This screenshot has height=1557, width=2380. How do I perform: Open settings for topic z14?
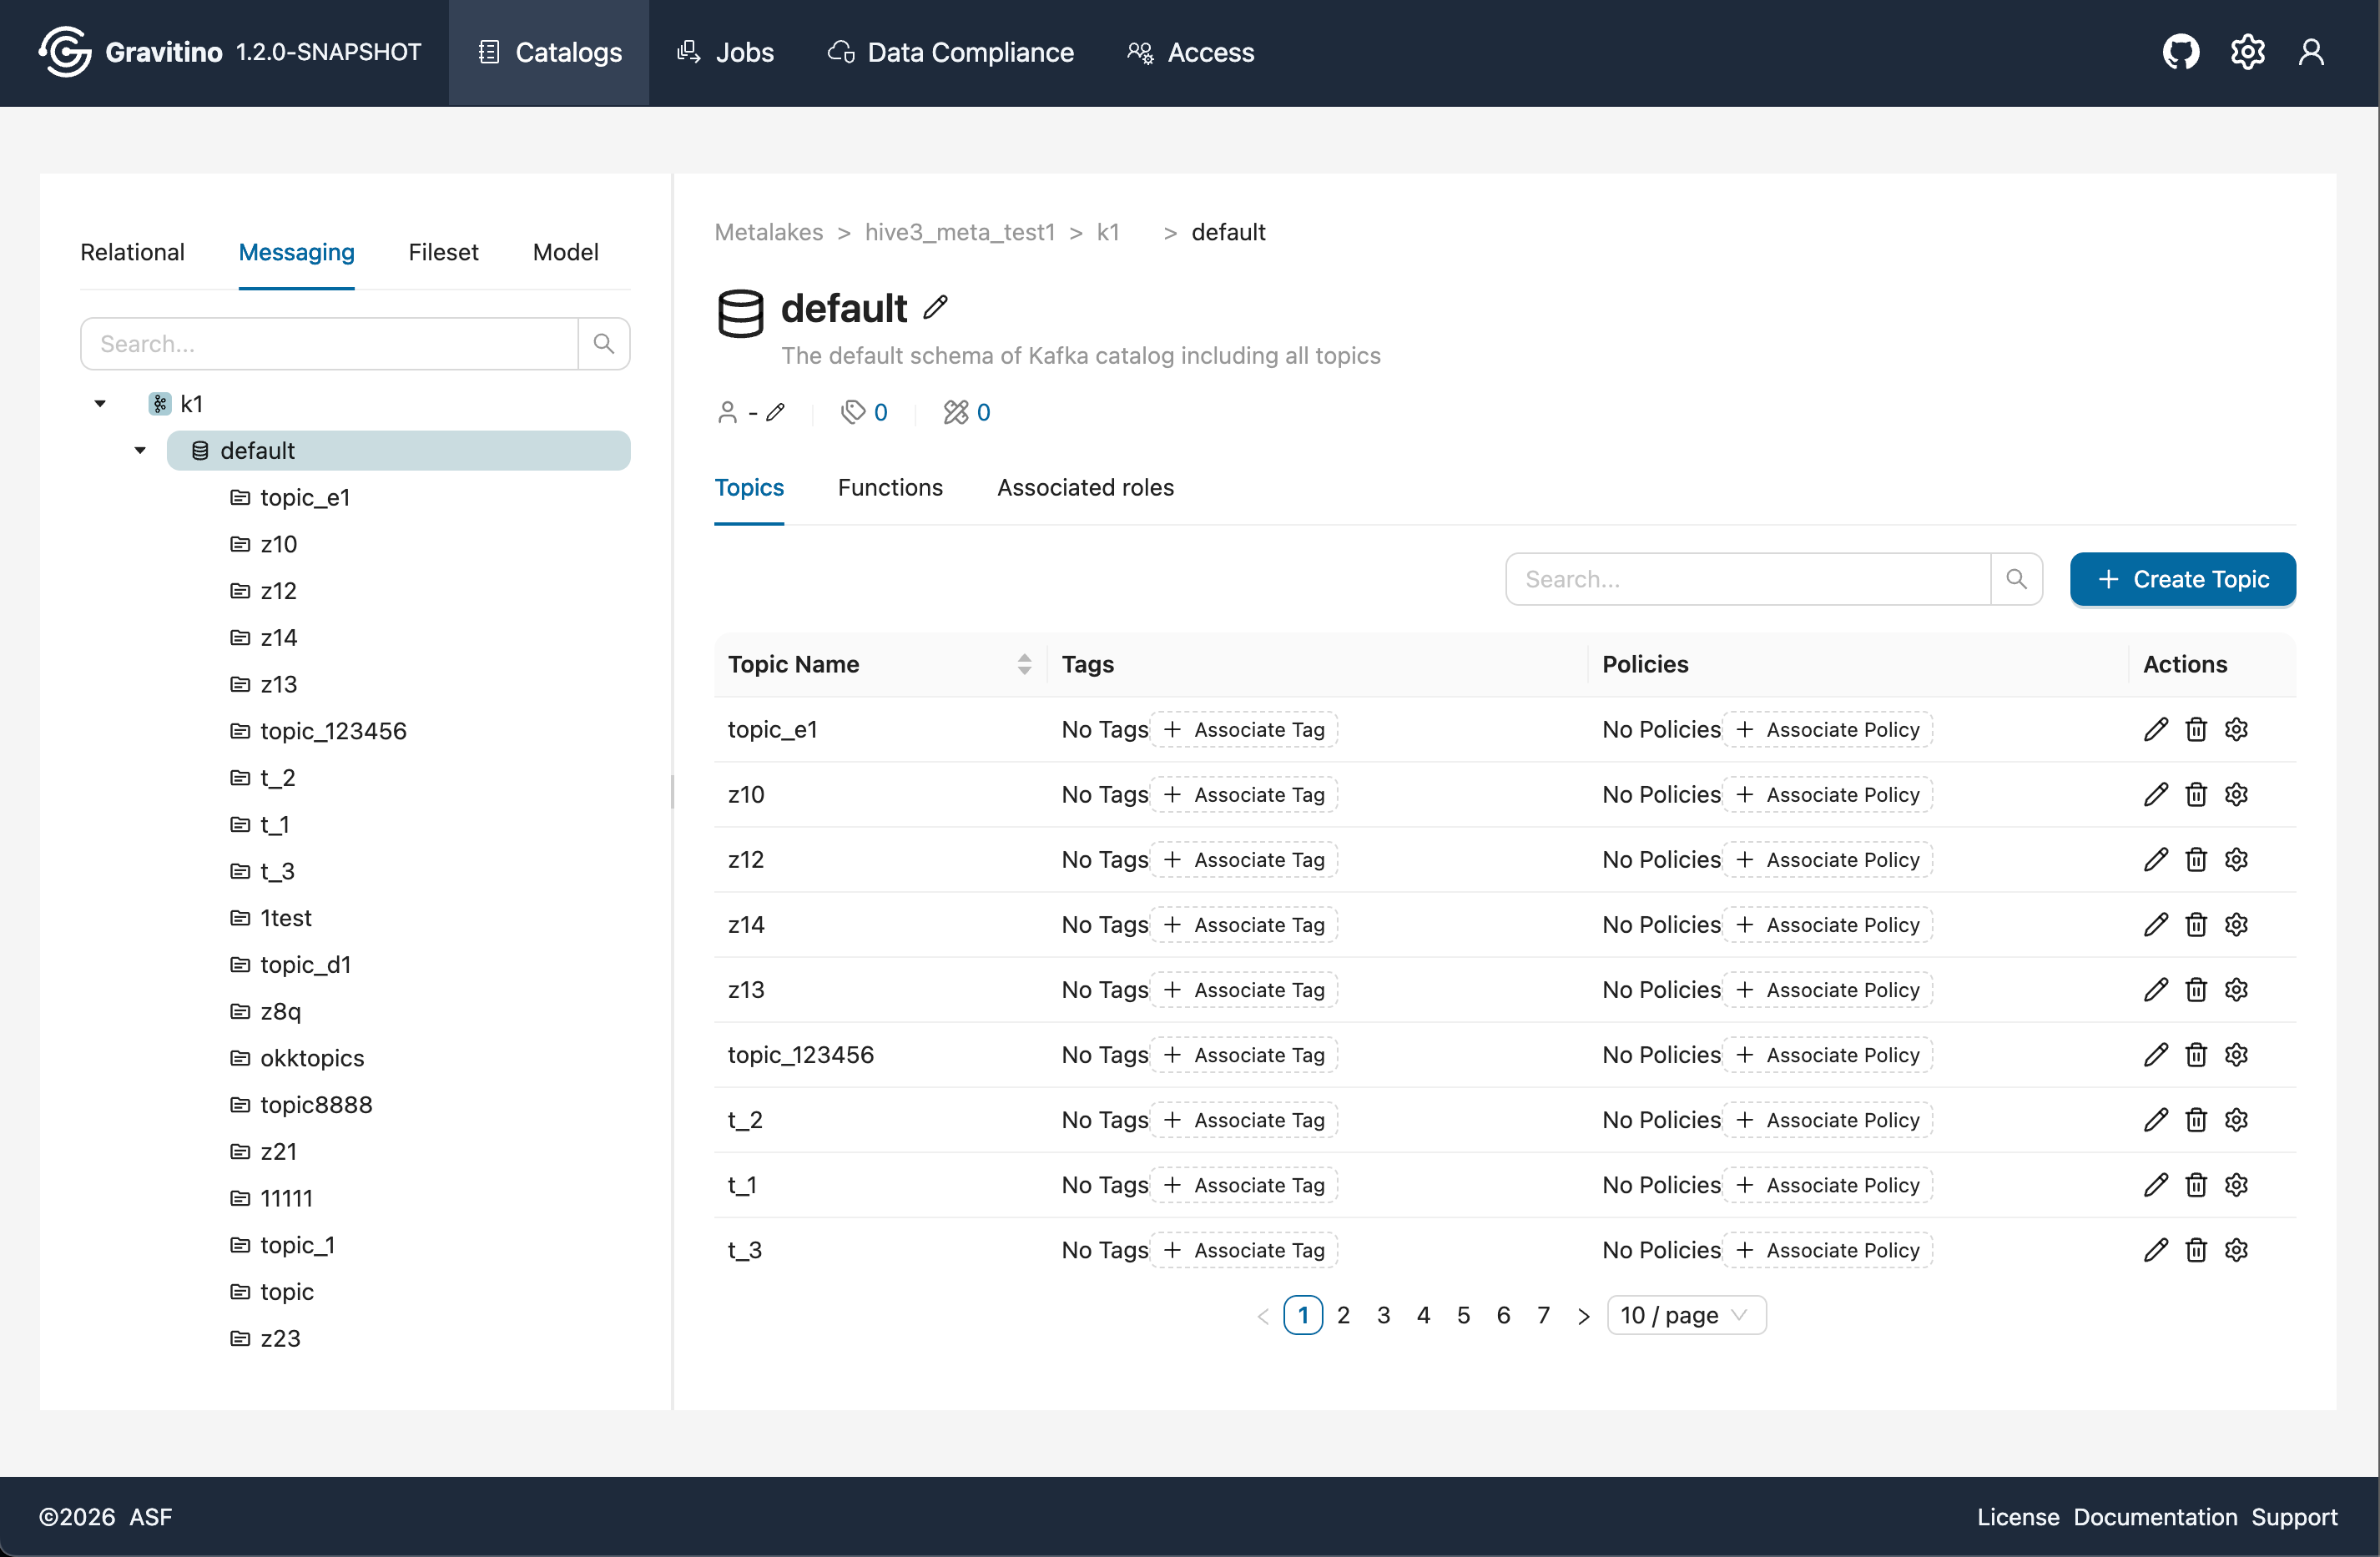(x=2237, y=924)
